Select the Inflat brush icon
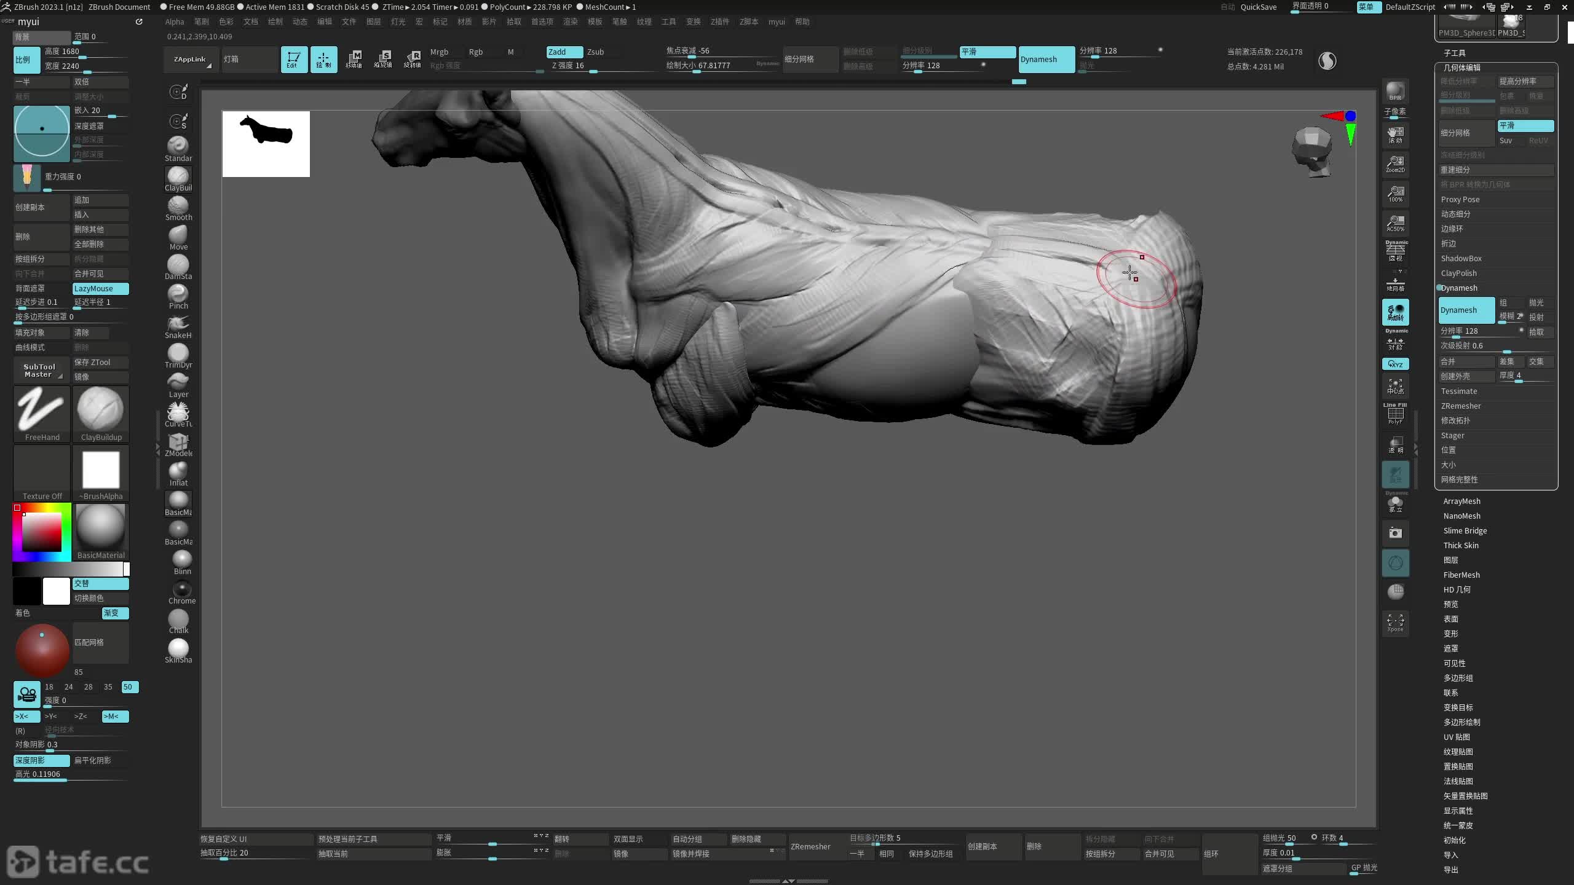The width and height of the screenshot is (1574, 885). [x=178, y=473]
